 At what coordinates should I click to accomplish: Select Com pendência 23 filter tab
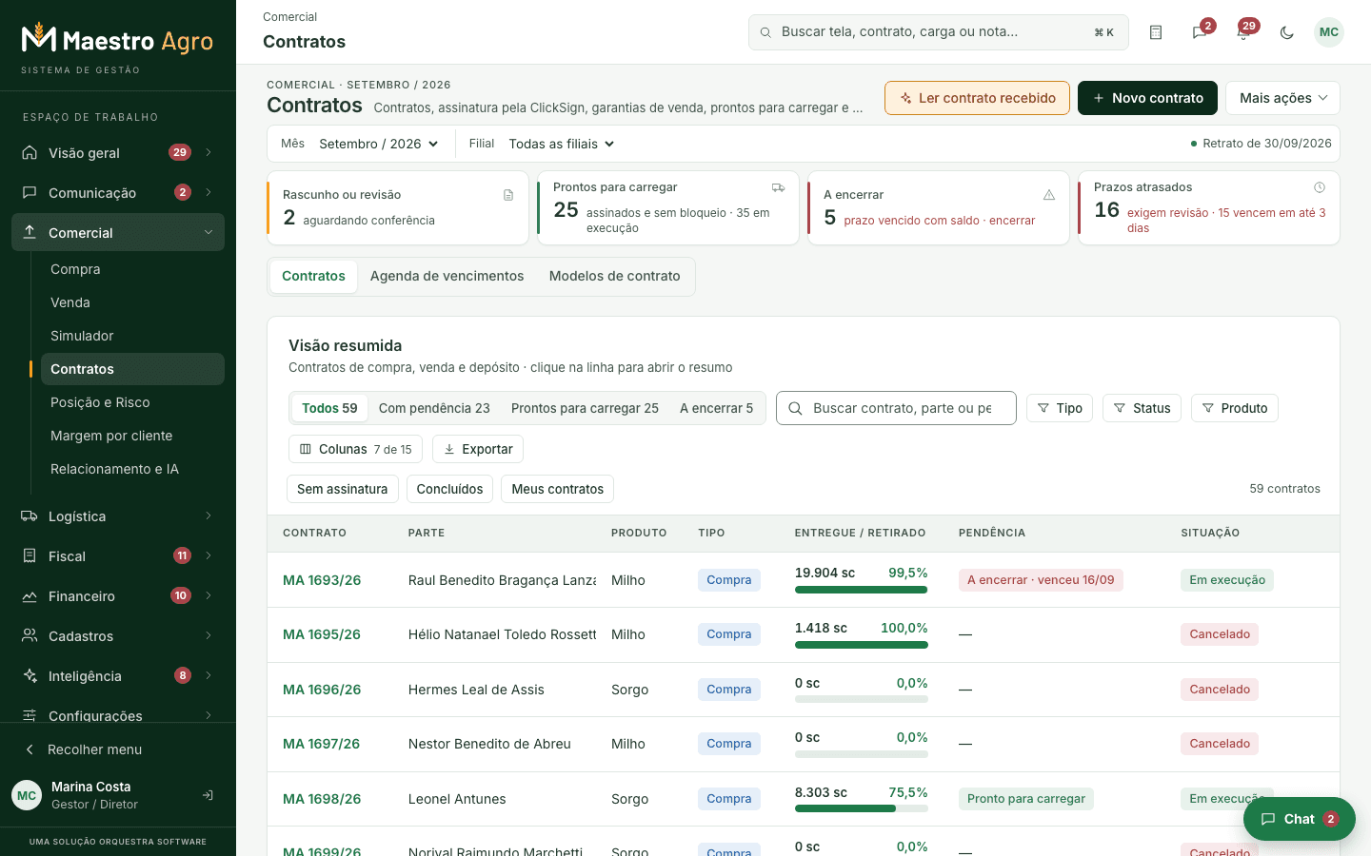pyautogui.click(x=434, y=408)
